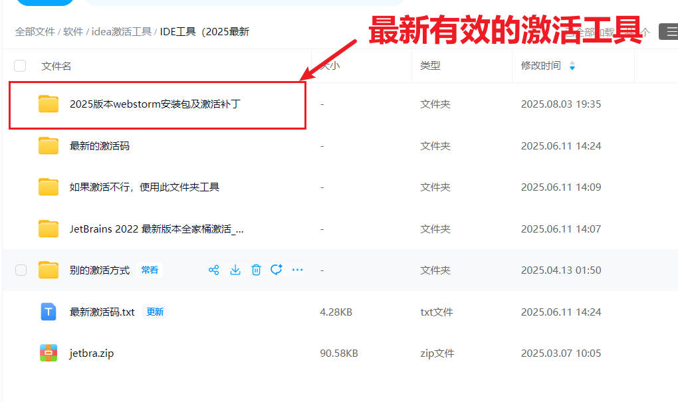This screenshot has width=678, height=402.
Task: Click the date 2025.06.11 14:07
Action: (x=561, y=229)
